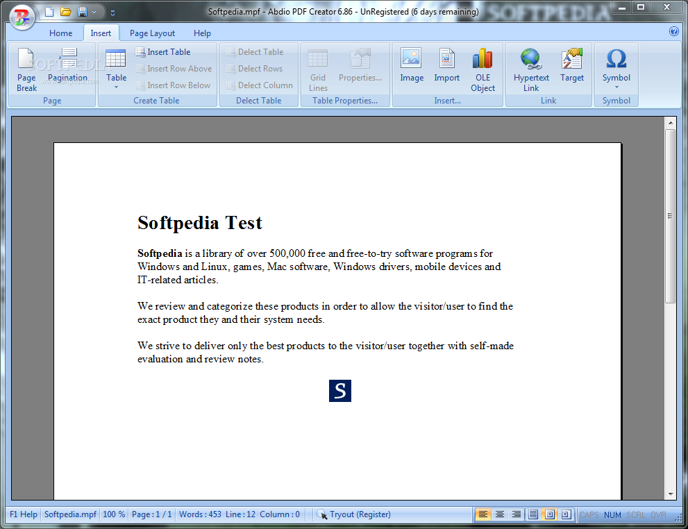Toggle table Grid Lines

(x=318, y=70)
